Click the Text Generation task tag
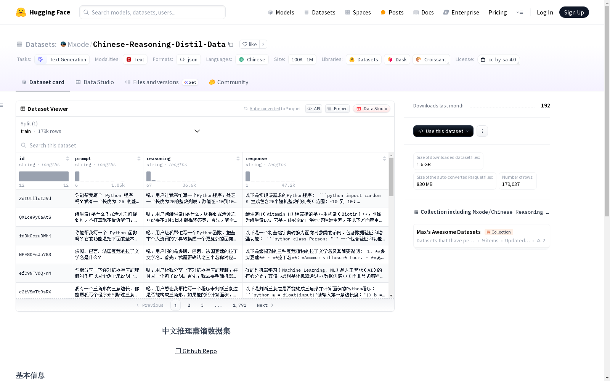The image size is (610, 381). (62, 59)
